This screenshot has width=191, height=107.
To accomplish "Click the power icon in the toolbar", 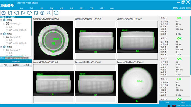I will 4,13.
